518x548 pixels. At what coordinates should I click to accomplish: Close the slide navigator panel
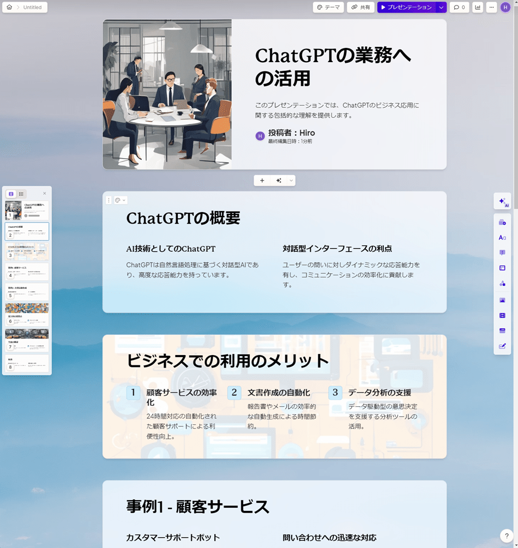(44, 193)
